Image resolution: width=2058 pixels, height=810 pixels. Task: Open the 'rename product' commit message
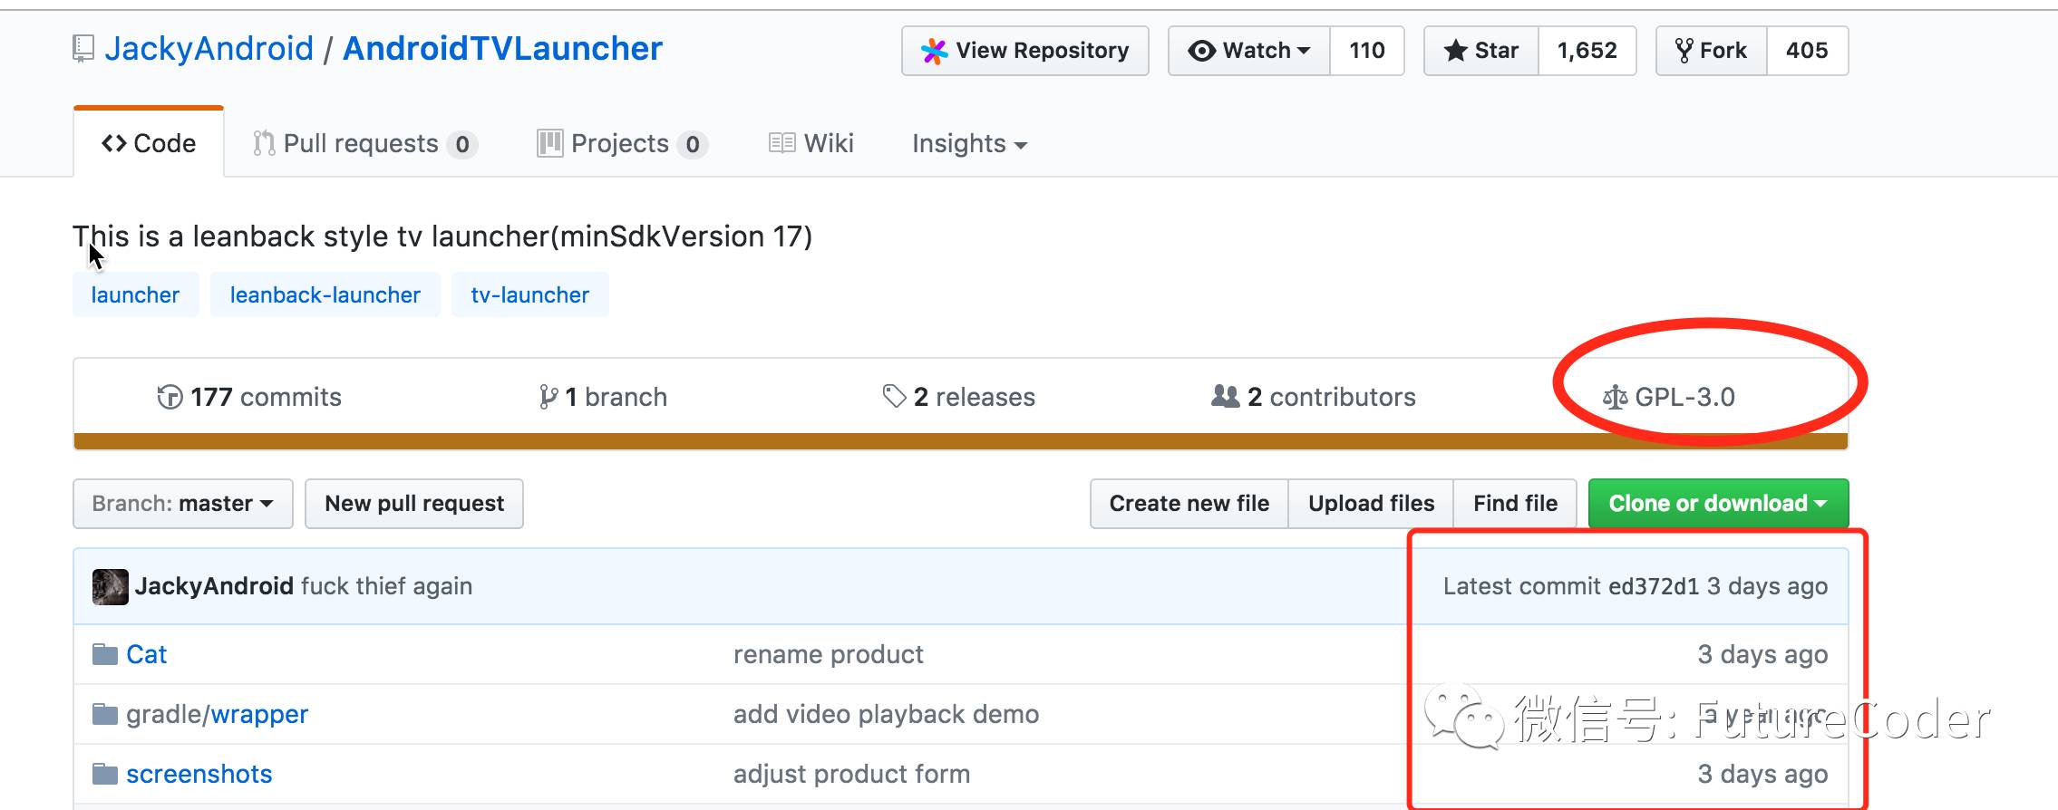click(828, 654)
